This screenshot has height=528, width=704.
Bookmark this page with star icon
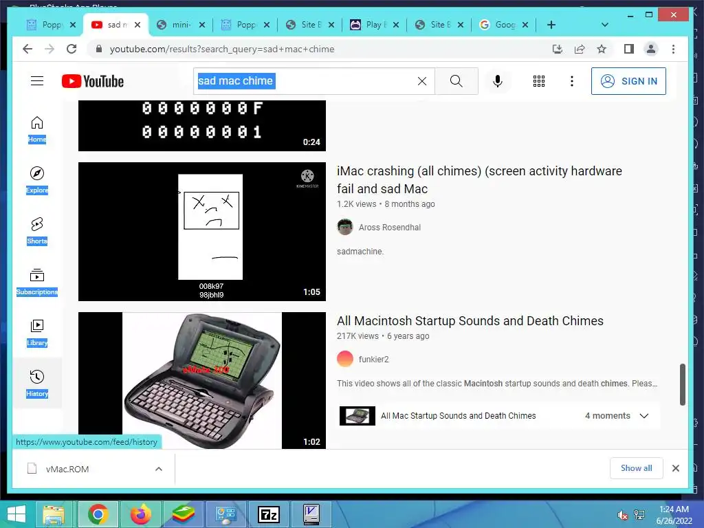(602, 49)
